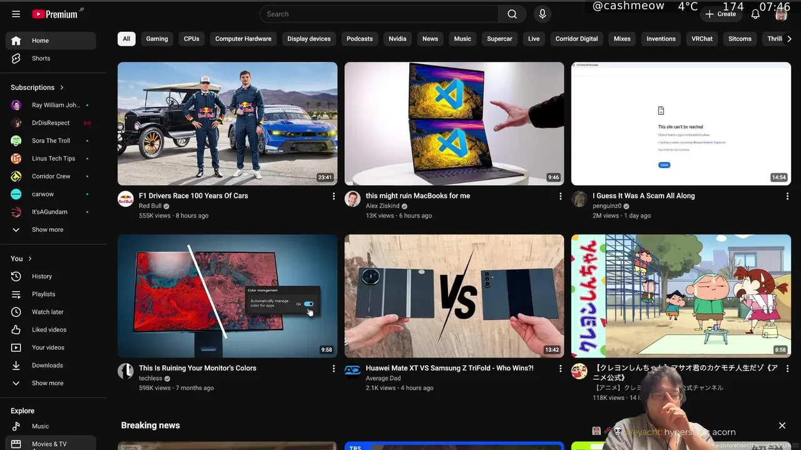Image resolution: width=801 pixels, height=450 pixels.
Task: Select the Sitcoms filter chip
Action: (x=740, y=39)
